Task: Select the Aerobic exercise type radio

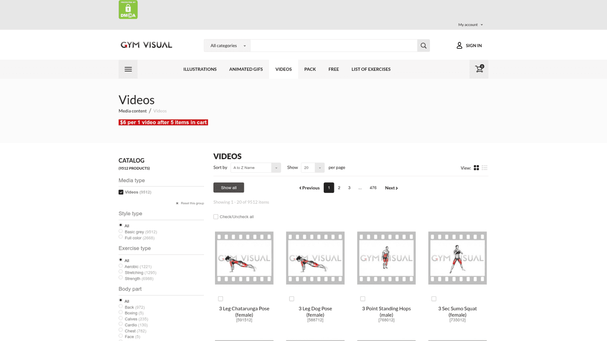Action: tap(120, 266)
